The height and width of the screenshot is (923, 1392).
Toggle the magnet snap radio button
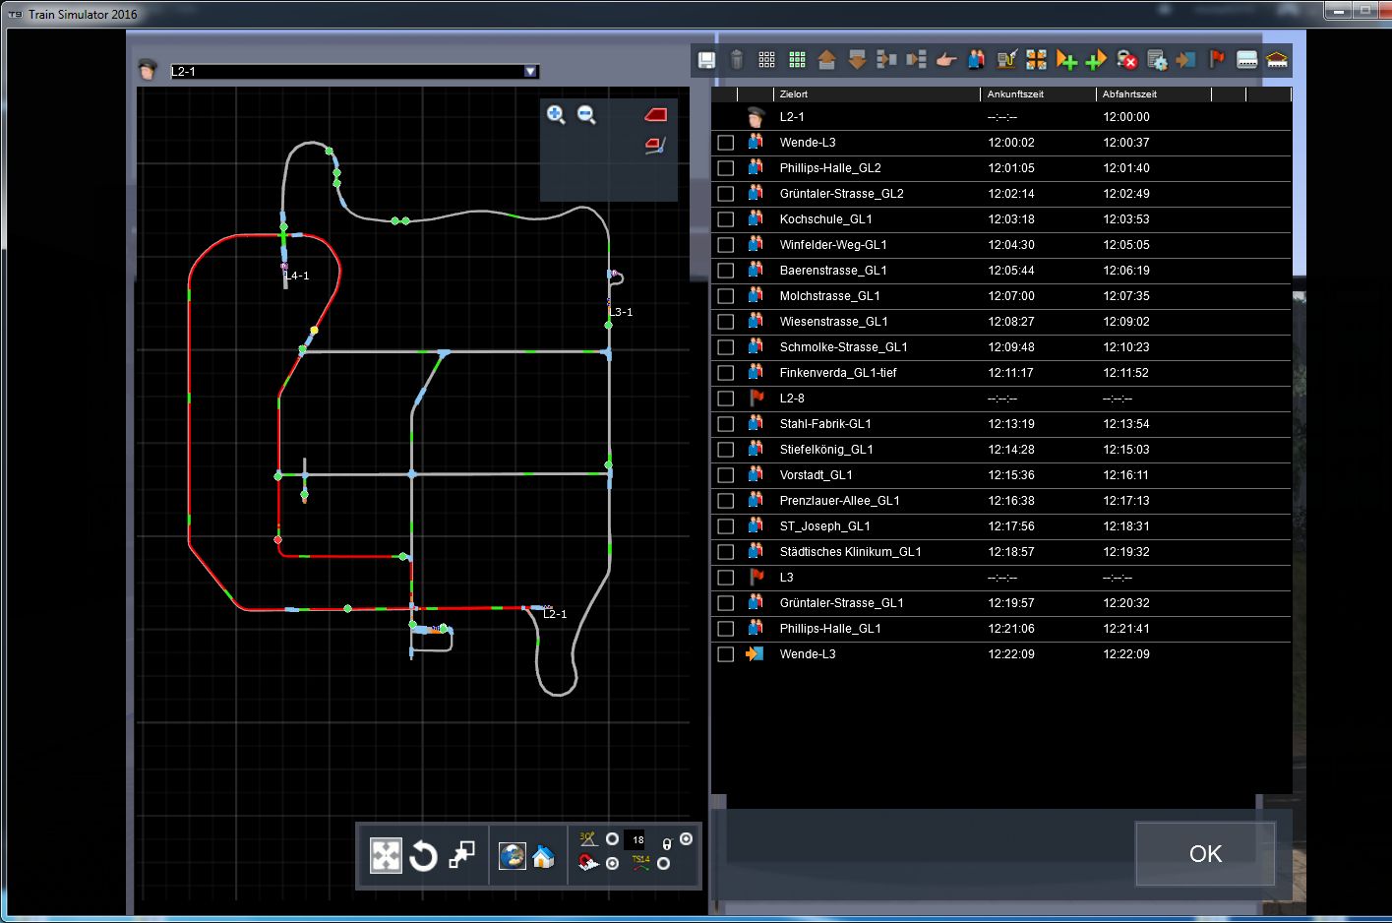click(x=612, y=864)
